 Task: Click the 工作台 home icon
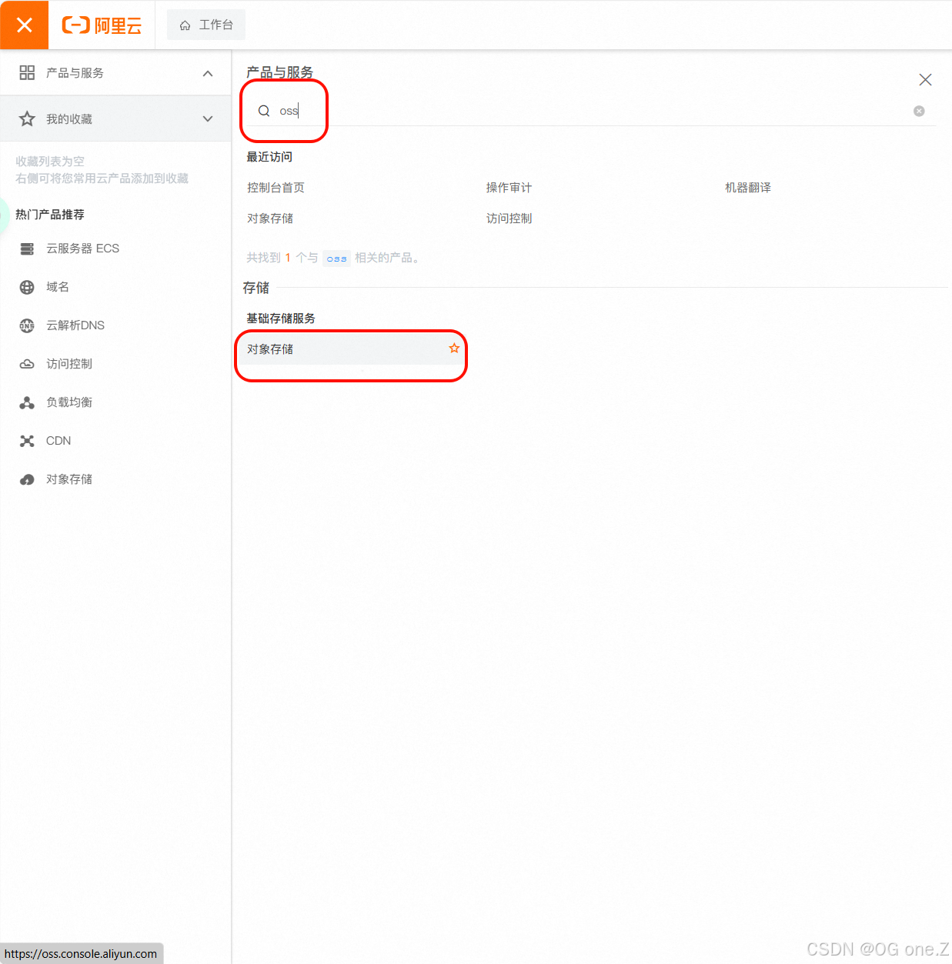pyautogui.click(x=185, y=25)
